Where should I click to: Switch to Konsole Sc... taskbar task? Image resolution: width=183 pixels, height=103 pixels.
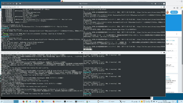pyautogui.click(x=79, y=102)
